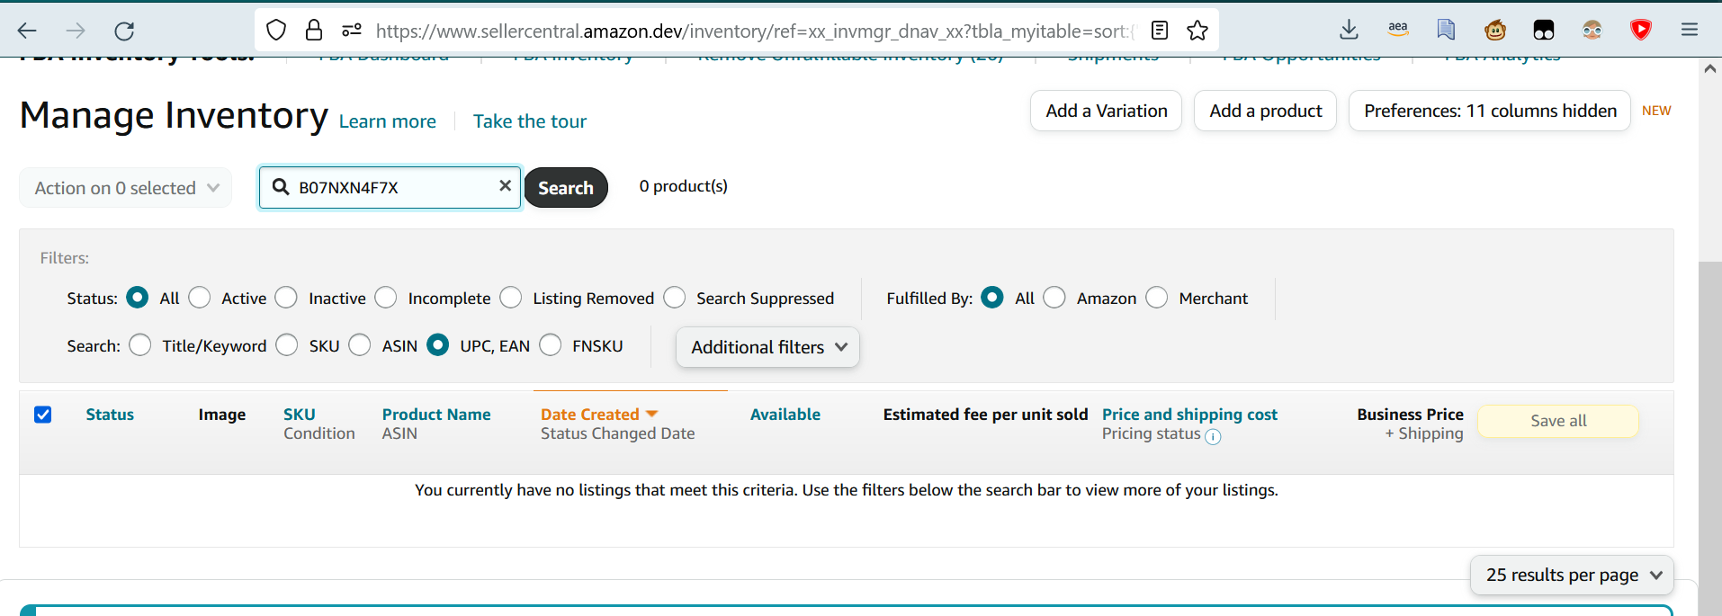
Task: Click the shield tracking protection icon
Action: [x=276, y=31]
